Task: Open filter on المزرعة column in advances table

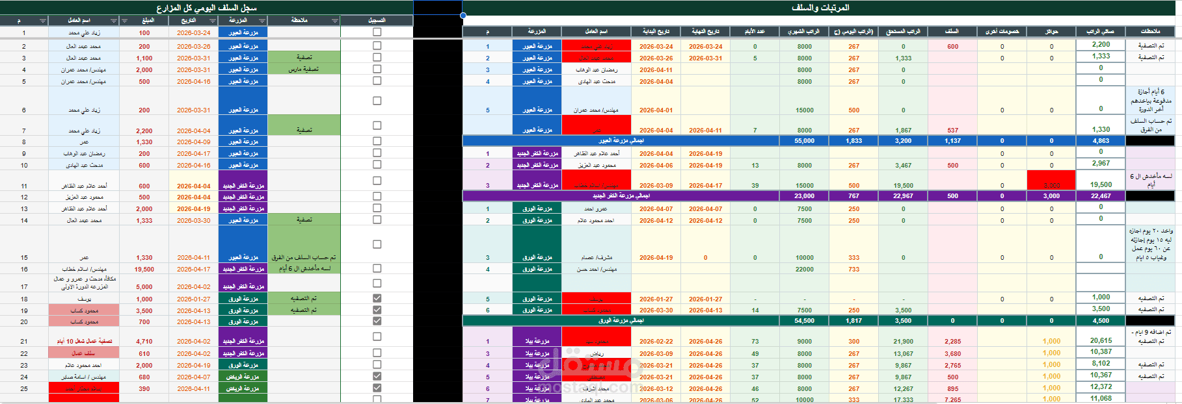Action: [x=262, y=21]
